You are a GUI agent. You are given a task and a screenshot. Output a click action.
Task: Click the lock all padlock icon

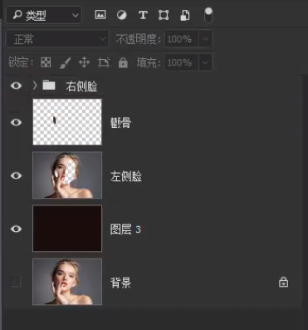[x=123, y=63]
